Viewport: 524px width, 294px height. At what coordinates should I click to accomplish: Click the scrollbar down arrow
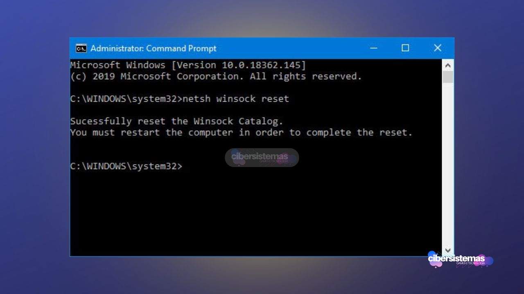tap(448, 250)
